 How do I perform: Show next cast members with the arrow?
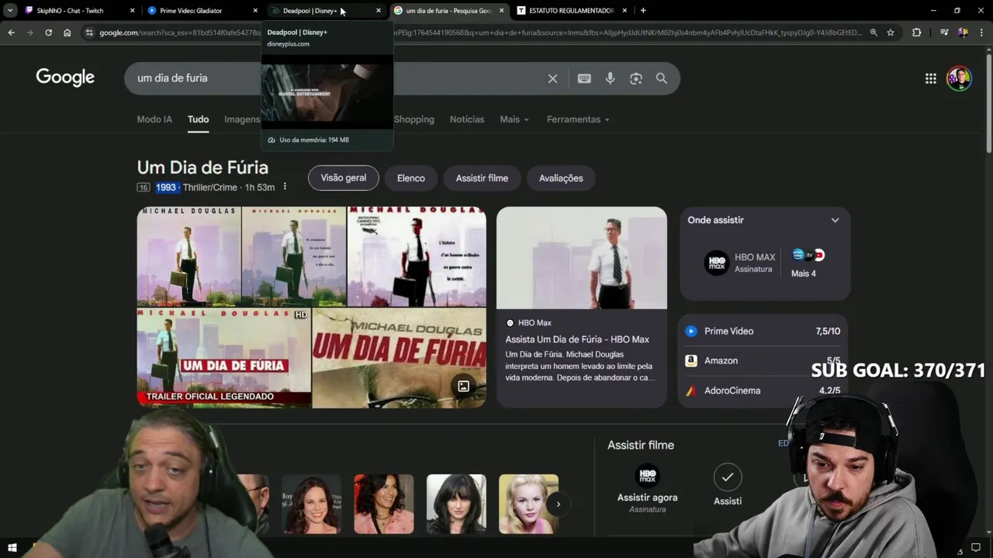coord(558,504)
